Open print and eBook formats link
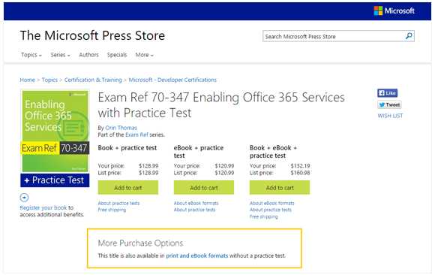This screenshot has width=435, height=275. pos(197,255)
